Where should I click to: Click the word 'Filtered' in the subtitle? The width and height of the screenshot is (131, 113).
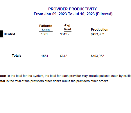pyautogui.click(x=104, y=14)
